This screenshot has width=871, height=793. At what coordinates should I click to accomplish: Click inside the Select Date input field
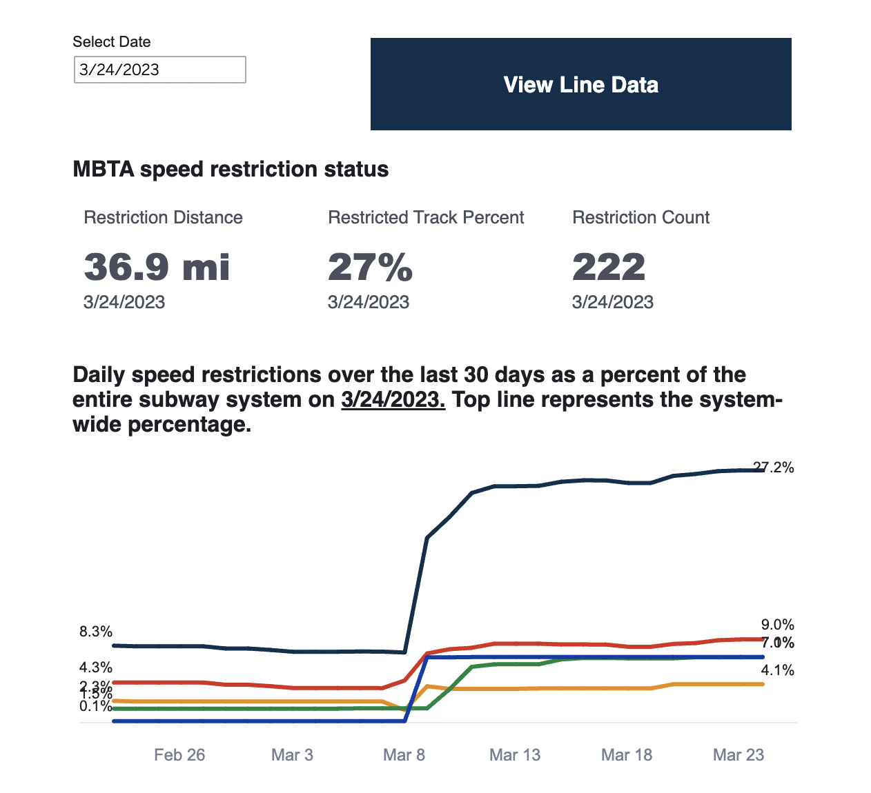pos(159,69)
